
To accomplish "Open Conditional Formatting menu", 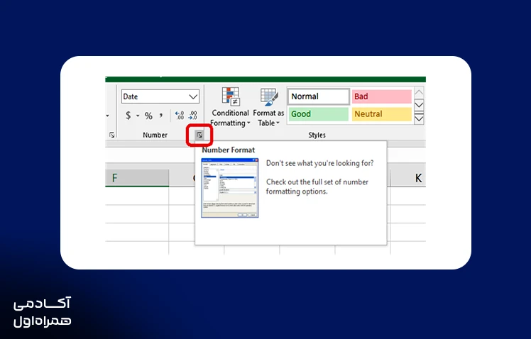I will pos(230,107).
